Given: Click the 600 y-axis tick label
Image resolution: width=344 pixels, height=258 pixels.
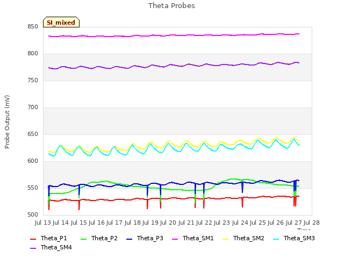Looking at the screenshot, I should (33, 161).
